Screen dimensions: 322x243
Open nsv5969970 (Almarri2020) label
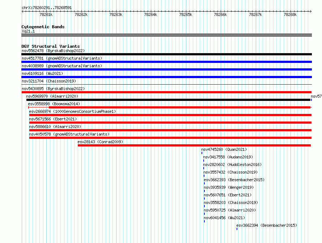(x=52, y=96)
